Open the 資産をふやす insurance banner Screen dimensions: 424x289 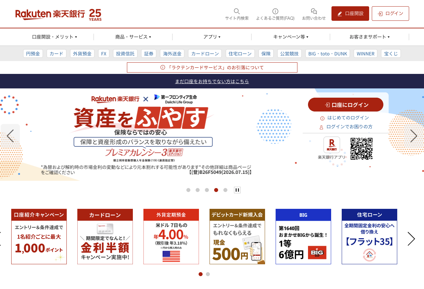click(x=146, y=135)
